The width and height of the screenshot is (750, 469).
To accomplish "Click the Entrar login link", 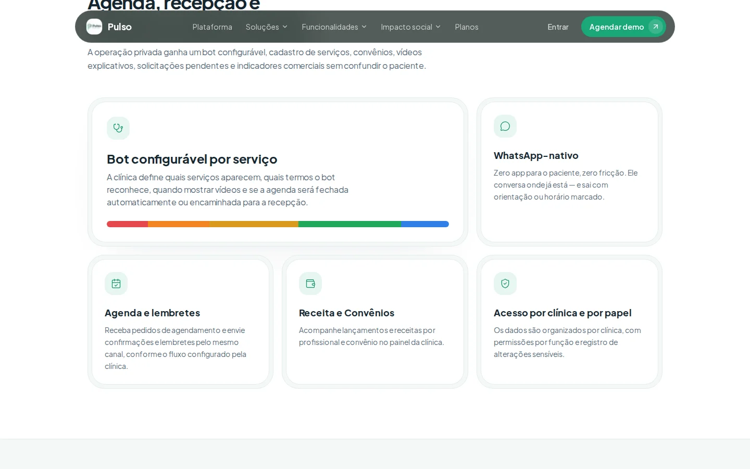I will pos(558,27).
